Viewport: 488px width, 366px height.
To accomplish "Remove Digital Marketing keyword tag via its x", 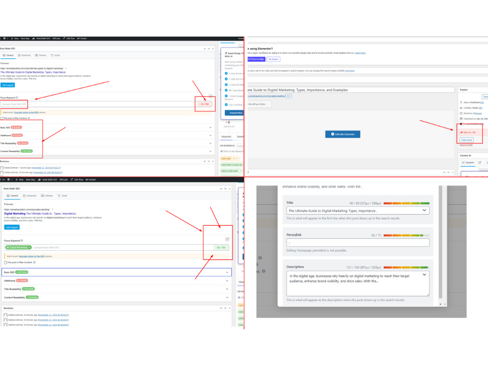I will pos(30,247).
